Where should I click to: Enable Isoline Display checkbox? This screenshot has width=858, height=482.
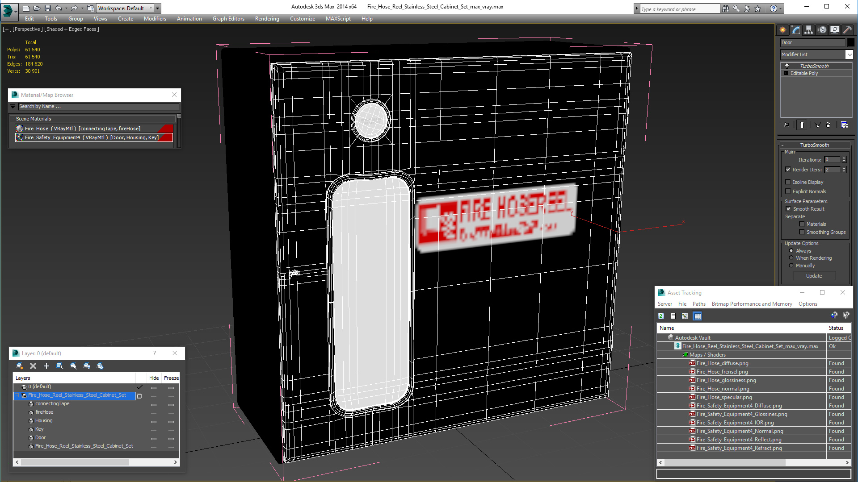pos(788,182)
